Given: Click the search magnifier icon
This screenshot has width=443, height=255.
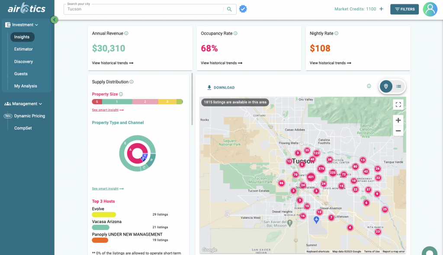Looking at the screenshot, I should (x=229, y=9).
